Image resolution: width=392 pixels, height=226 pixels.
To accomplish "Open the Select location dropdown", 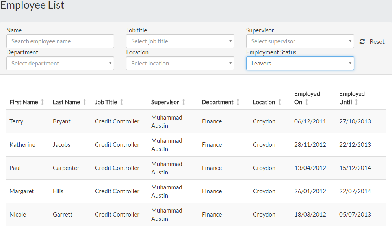I will point(180,64).
